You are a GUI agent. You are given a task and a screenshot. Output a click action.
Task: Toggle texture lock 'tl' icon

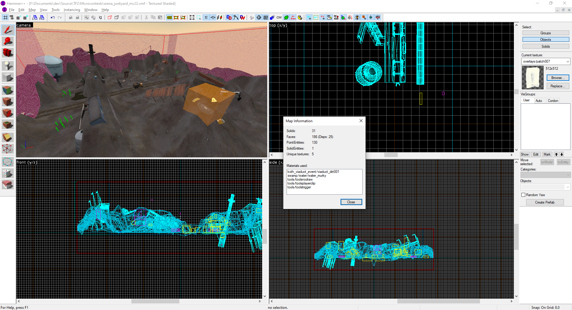pos(206,18)
